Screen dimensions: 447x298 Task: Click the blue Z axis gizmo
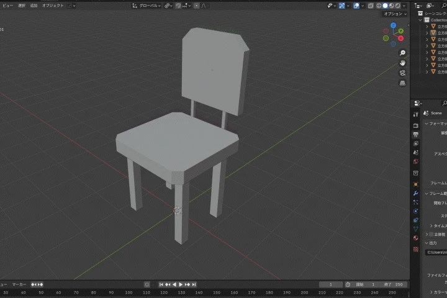coord(394,25)
